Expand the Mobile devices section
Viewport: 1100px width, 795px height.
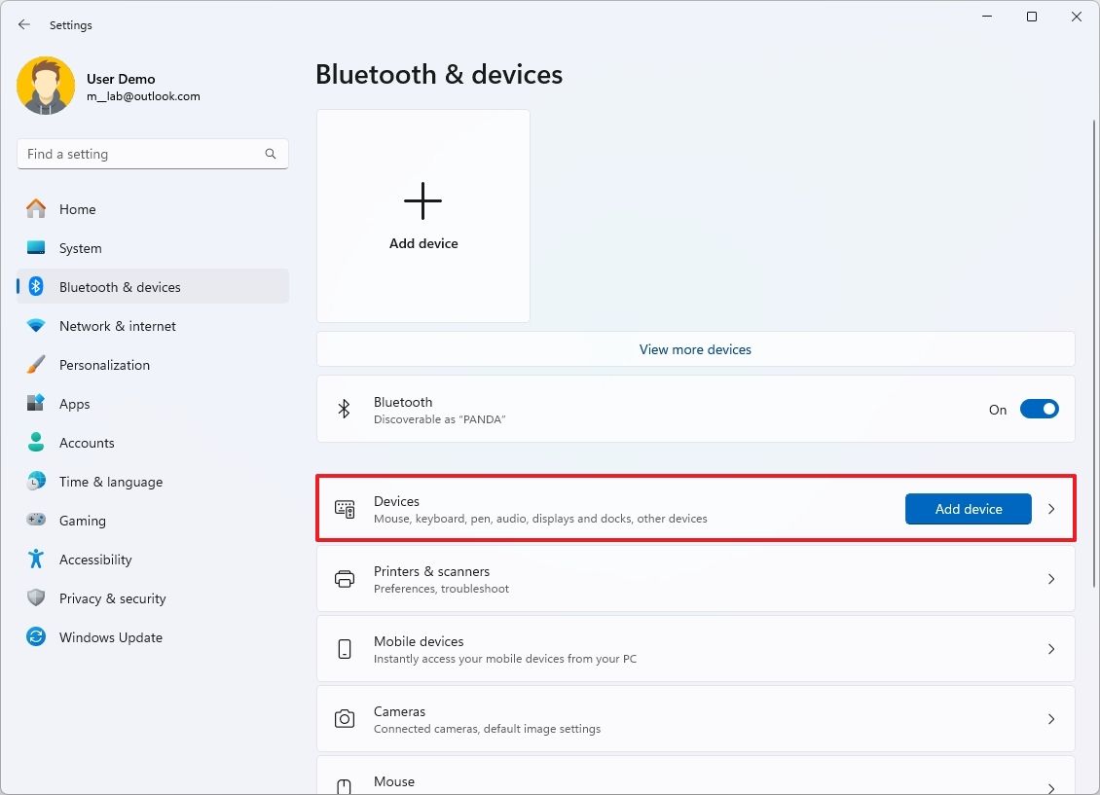1050,648
